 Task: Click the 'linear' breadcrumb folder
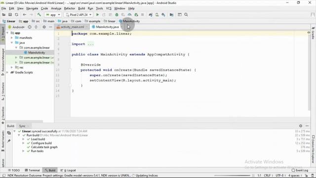110,21
